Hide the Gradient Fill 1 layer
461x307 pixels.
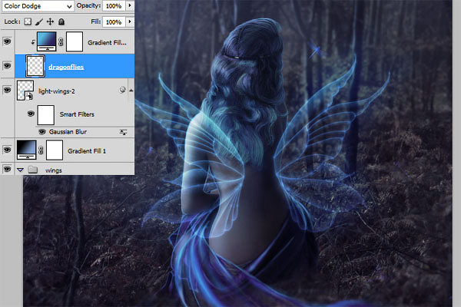(7, 150)
